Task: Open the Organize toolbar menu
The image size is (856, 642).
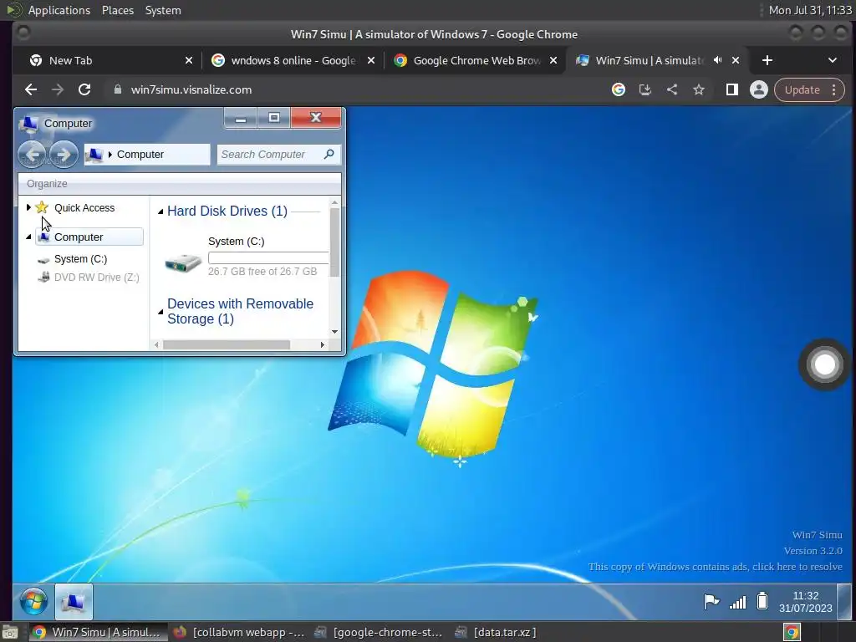Action: click(47, 184)
